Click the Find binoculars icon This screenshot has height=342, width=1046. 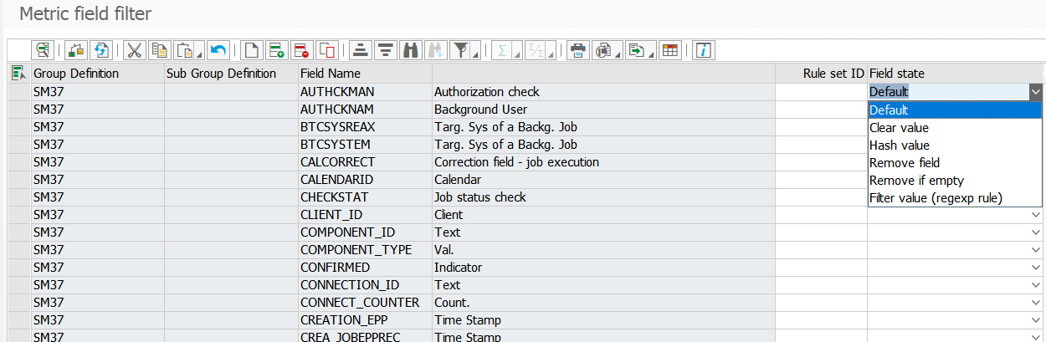point(410,50)
